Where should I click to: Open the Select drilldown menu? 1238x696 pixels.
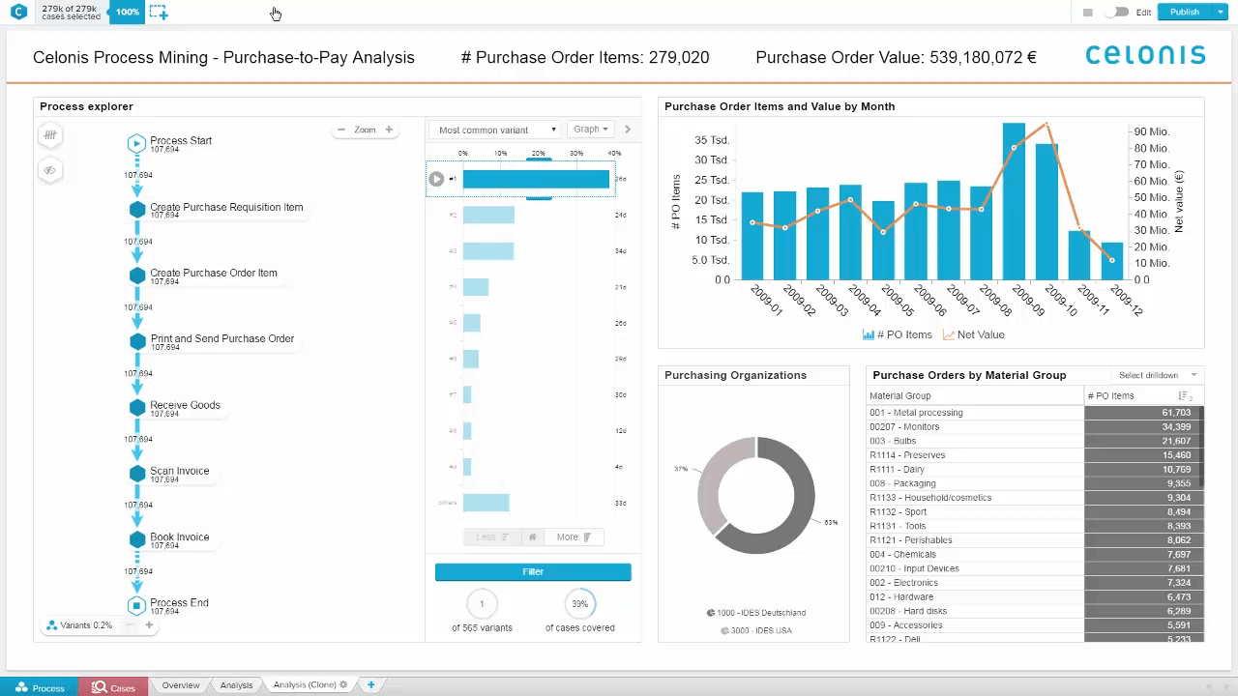point(1157,375)
